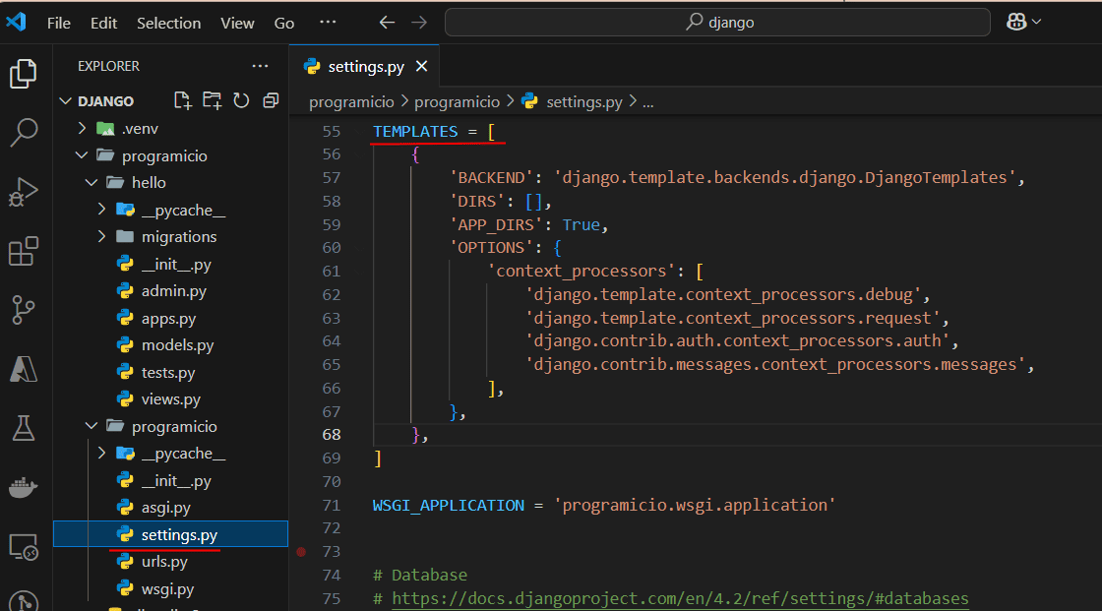The height and width of the screenshot is (611, 1102).
Task: Collapse all folders in explorer
Action: (271, 100)
